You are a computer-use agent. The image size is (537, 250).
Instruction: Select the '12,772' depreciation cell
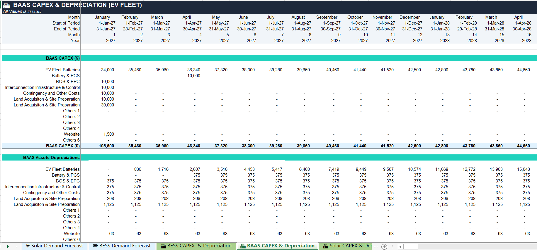469,169
